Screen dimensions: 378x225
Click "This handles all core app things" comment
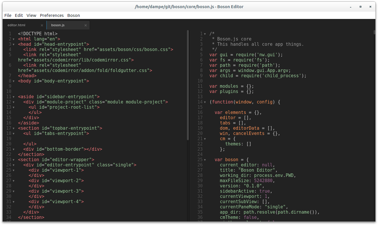pos(260,44)
